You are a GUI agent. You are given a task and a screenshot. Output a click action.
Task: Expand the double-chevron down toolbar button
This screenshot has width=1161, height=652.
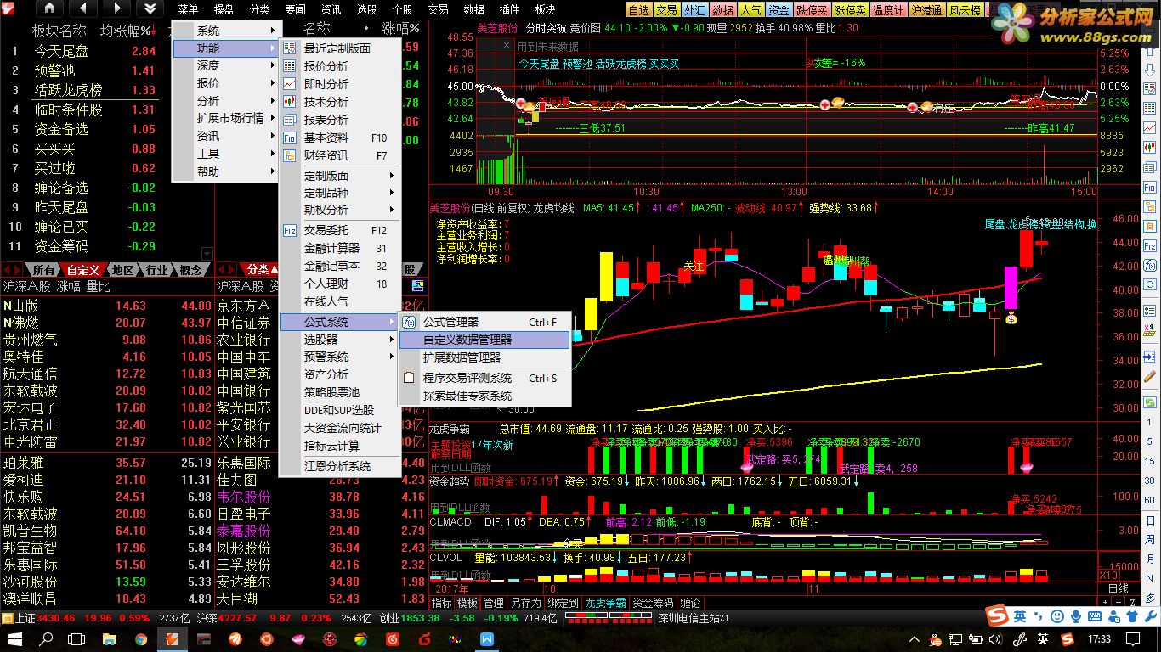tap(150, 8)
